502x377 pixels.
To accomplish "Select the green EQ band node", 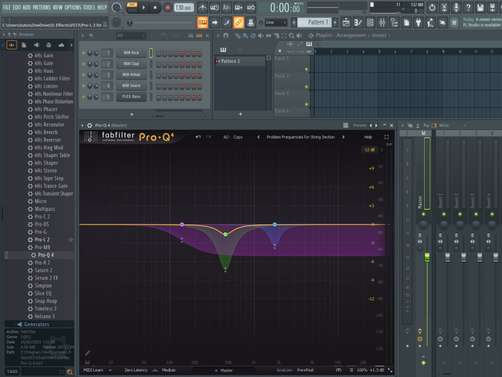I will coord(225,234).
